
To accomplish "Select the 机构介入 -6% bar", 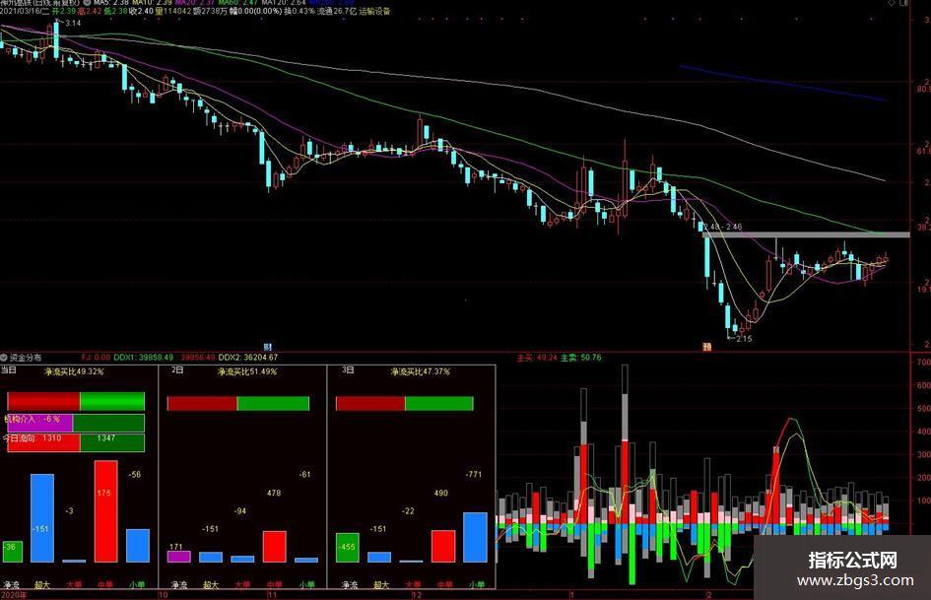I will click(76, 423).
